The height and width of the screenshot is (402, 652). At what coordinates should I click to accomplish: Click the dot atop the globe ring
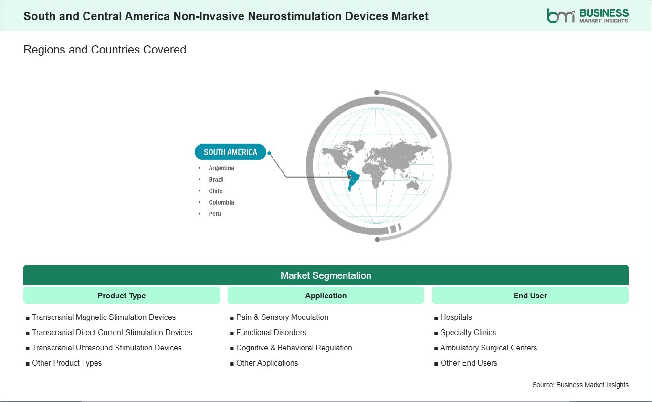click(x=377, y=92)
